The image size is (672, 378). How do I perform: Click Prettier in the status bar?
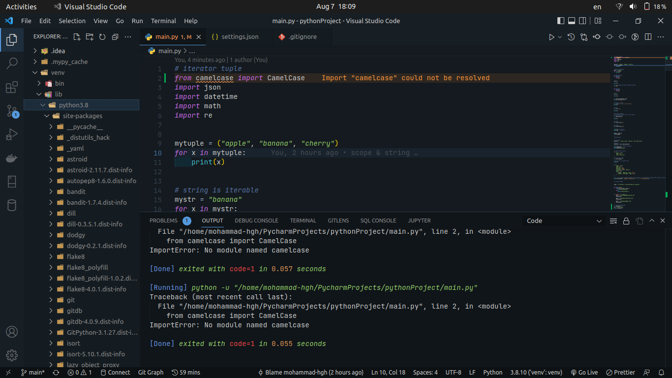620,373
